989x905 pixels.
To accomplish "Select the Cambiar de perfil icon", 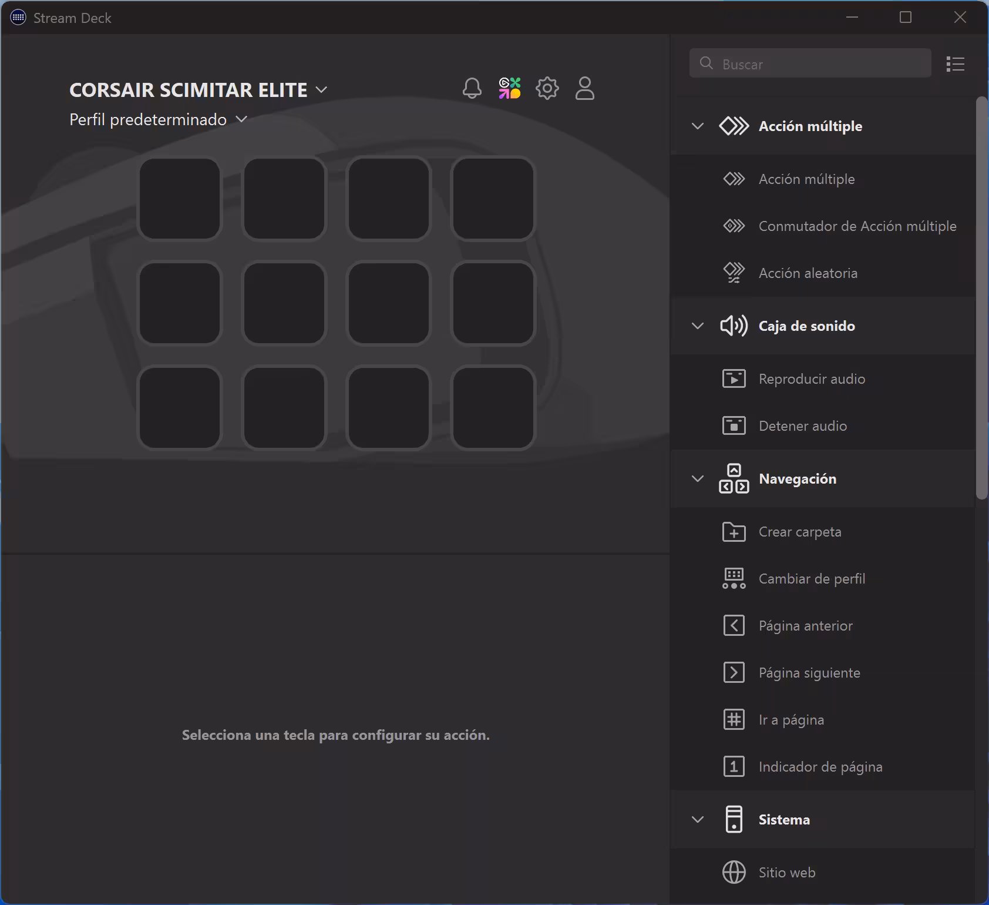I will (734, 578).
